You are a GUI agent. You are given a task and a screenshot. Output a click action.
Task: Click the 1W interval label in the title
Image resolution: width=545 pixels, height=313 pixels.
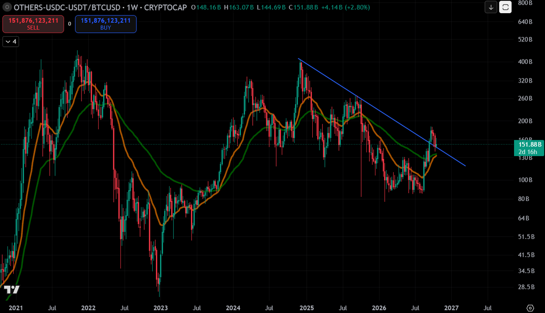tap(132, 7)
